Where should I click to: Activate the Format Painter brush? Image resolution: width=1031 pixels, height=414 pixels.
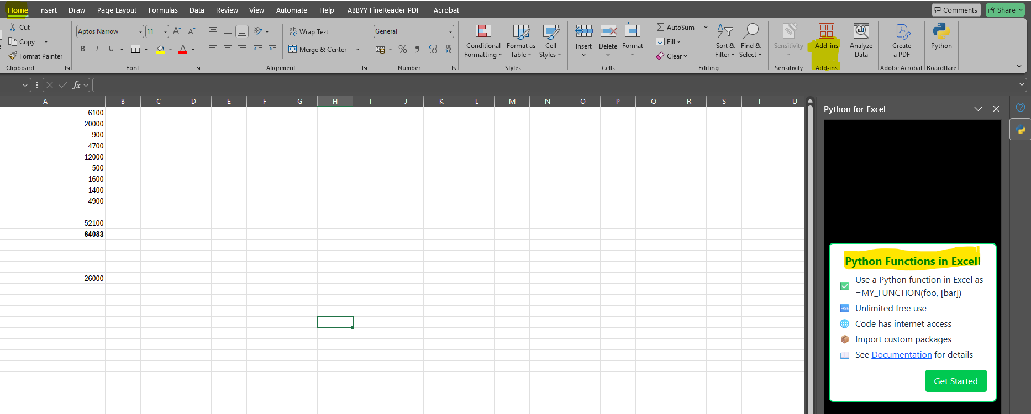(13, 56)
